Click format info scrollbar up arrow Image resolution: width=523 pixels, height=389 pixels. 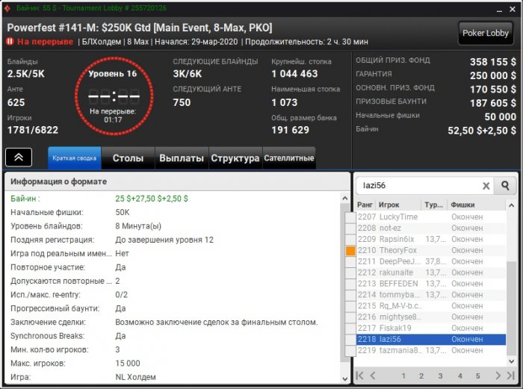pyautogui.click(x=345, y=199)
